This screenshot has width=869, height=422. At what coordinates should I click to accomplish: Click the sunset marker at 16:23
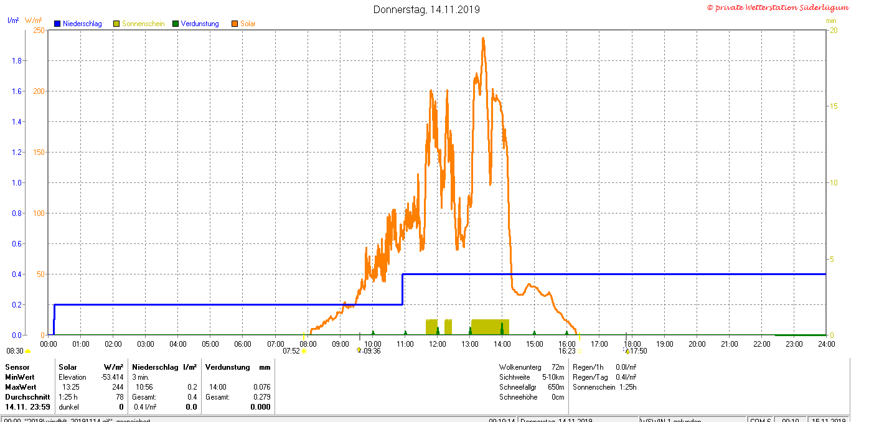pyautogui.click(x=579, y=351)
